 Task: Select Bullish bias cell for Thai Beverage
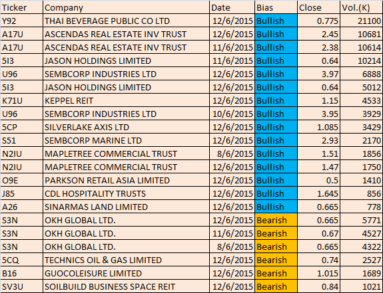pos(276,21)
